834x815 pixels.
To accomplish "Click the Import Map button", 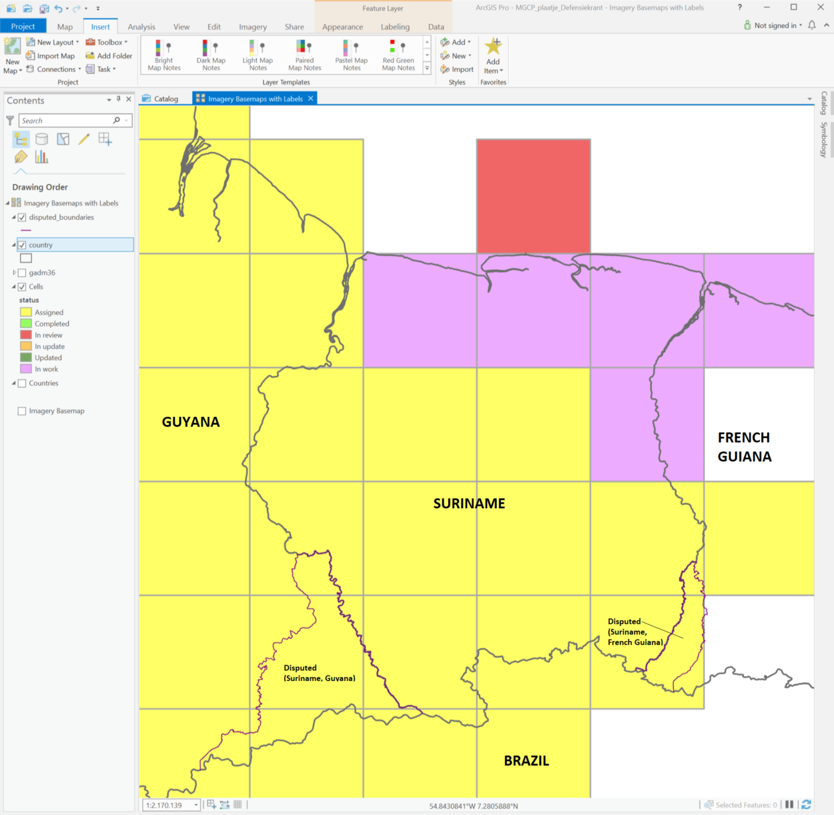I will click(x=51, y=56).
